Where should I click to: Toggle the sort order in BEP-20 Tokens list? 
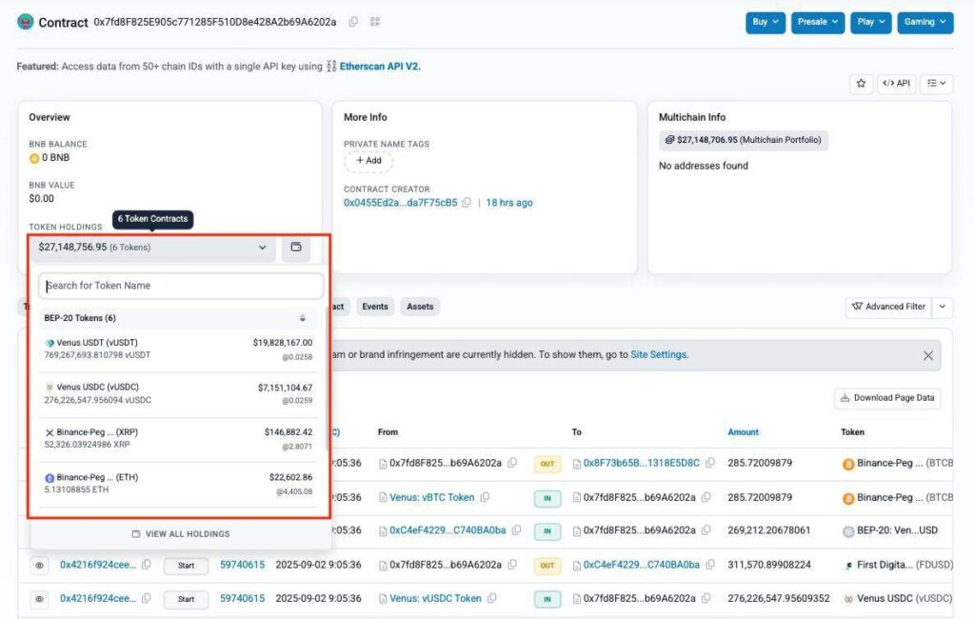pyautogui.click(x=303, y=317)
